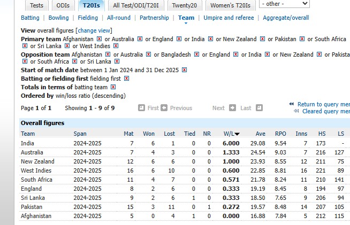Open the All Test/ODI/T20I tab
This screenshot has width=350, height=225.
(x=136, y=5)
